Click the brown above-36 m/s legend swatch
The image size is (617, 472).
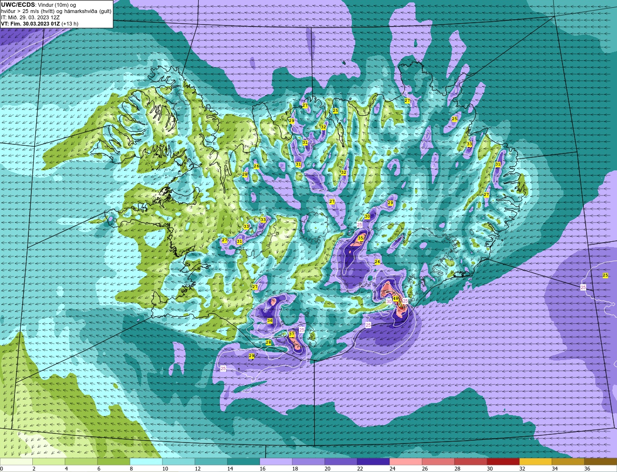point(601,461)
